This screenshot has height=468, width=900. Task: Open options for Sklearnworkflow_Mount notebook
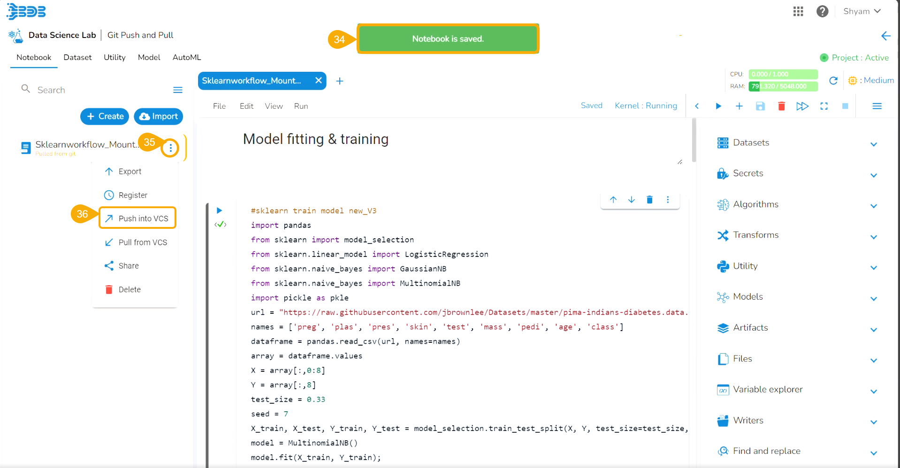[170, 148]
